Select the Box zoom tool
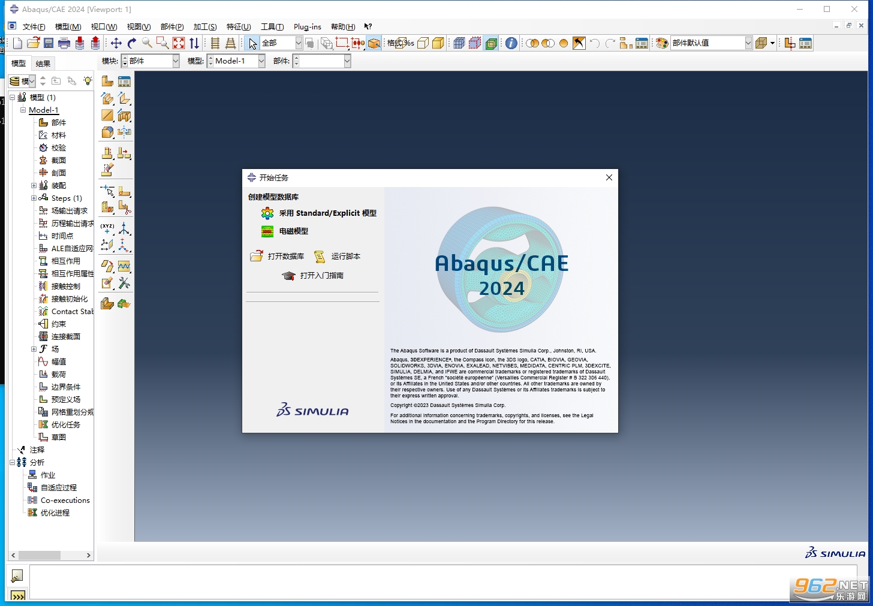Screen dimensions: 873x606 point(162,43)
